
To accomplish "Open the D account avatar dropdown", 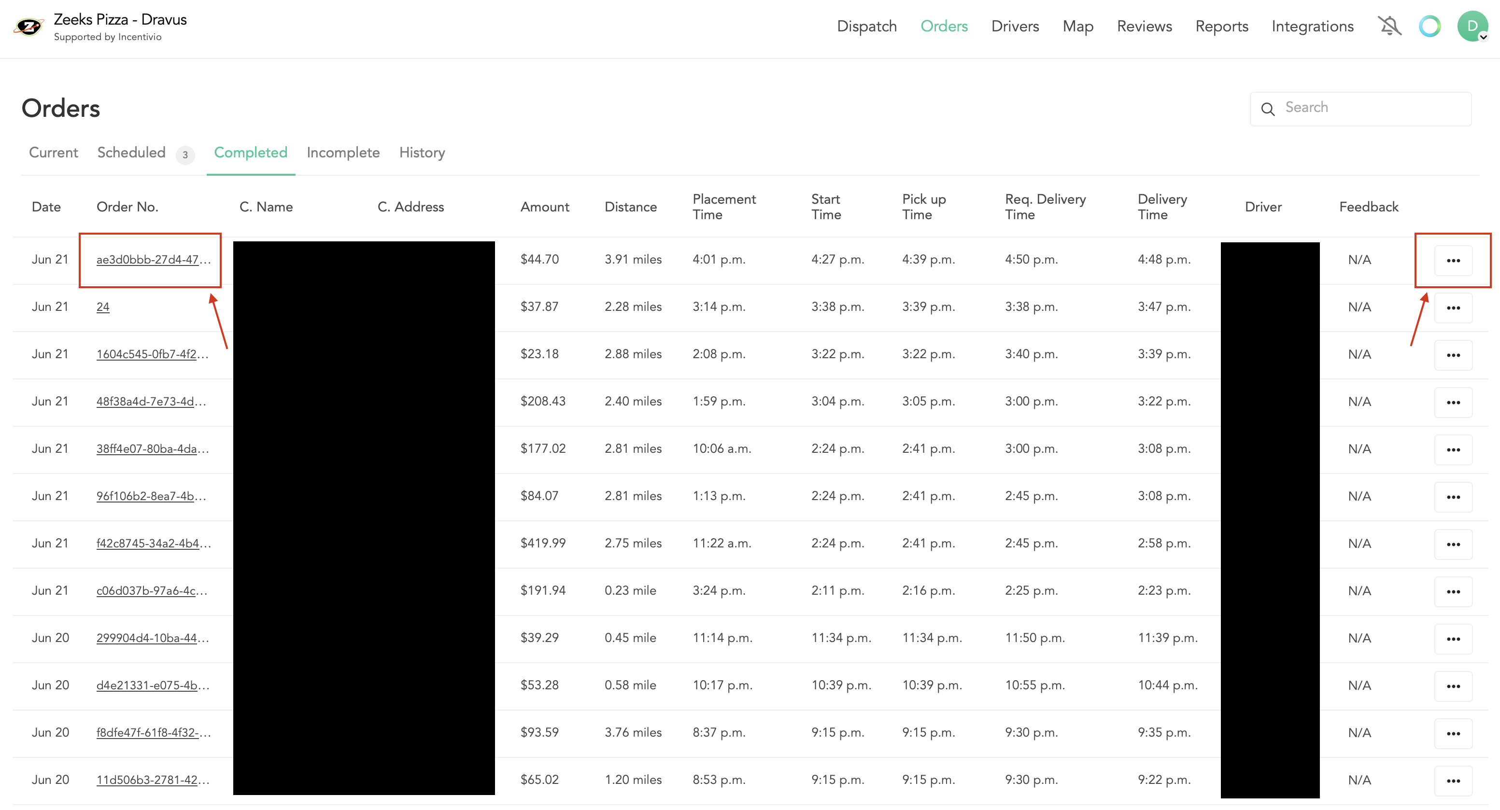I will click(x=1472, y=26).
